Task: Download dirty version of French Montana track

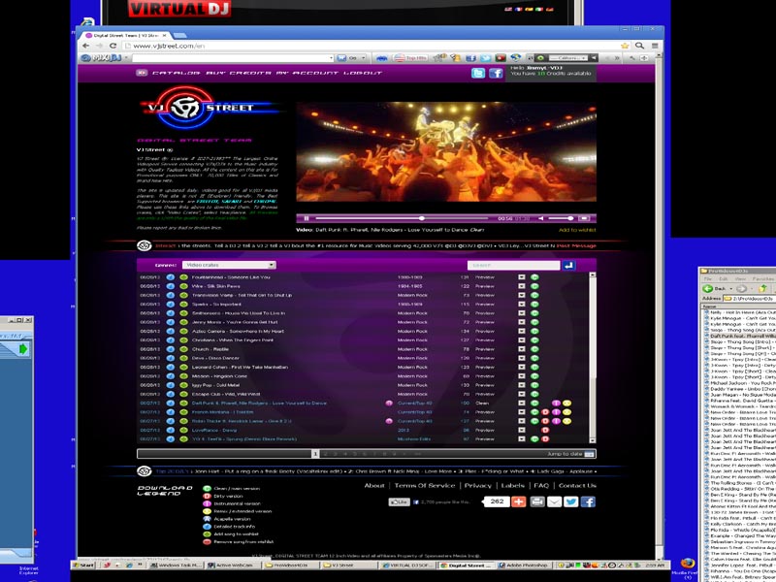Action: point(545,412)
